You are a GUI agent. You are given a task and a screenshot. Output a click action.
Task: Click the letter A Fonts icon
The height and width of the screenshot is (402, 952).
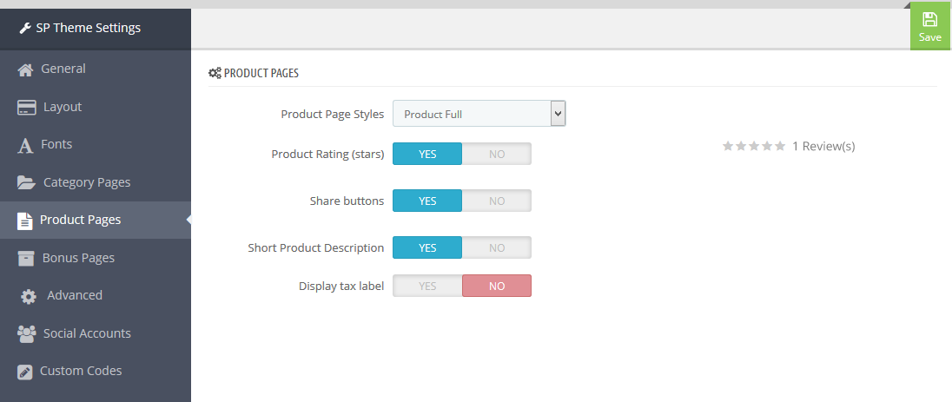(25, 146)
